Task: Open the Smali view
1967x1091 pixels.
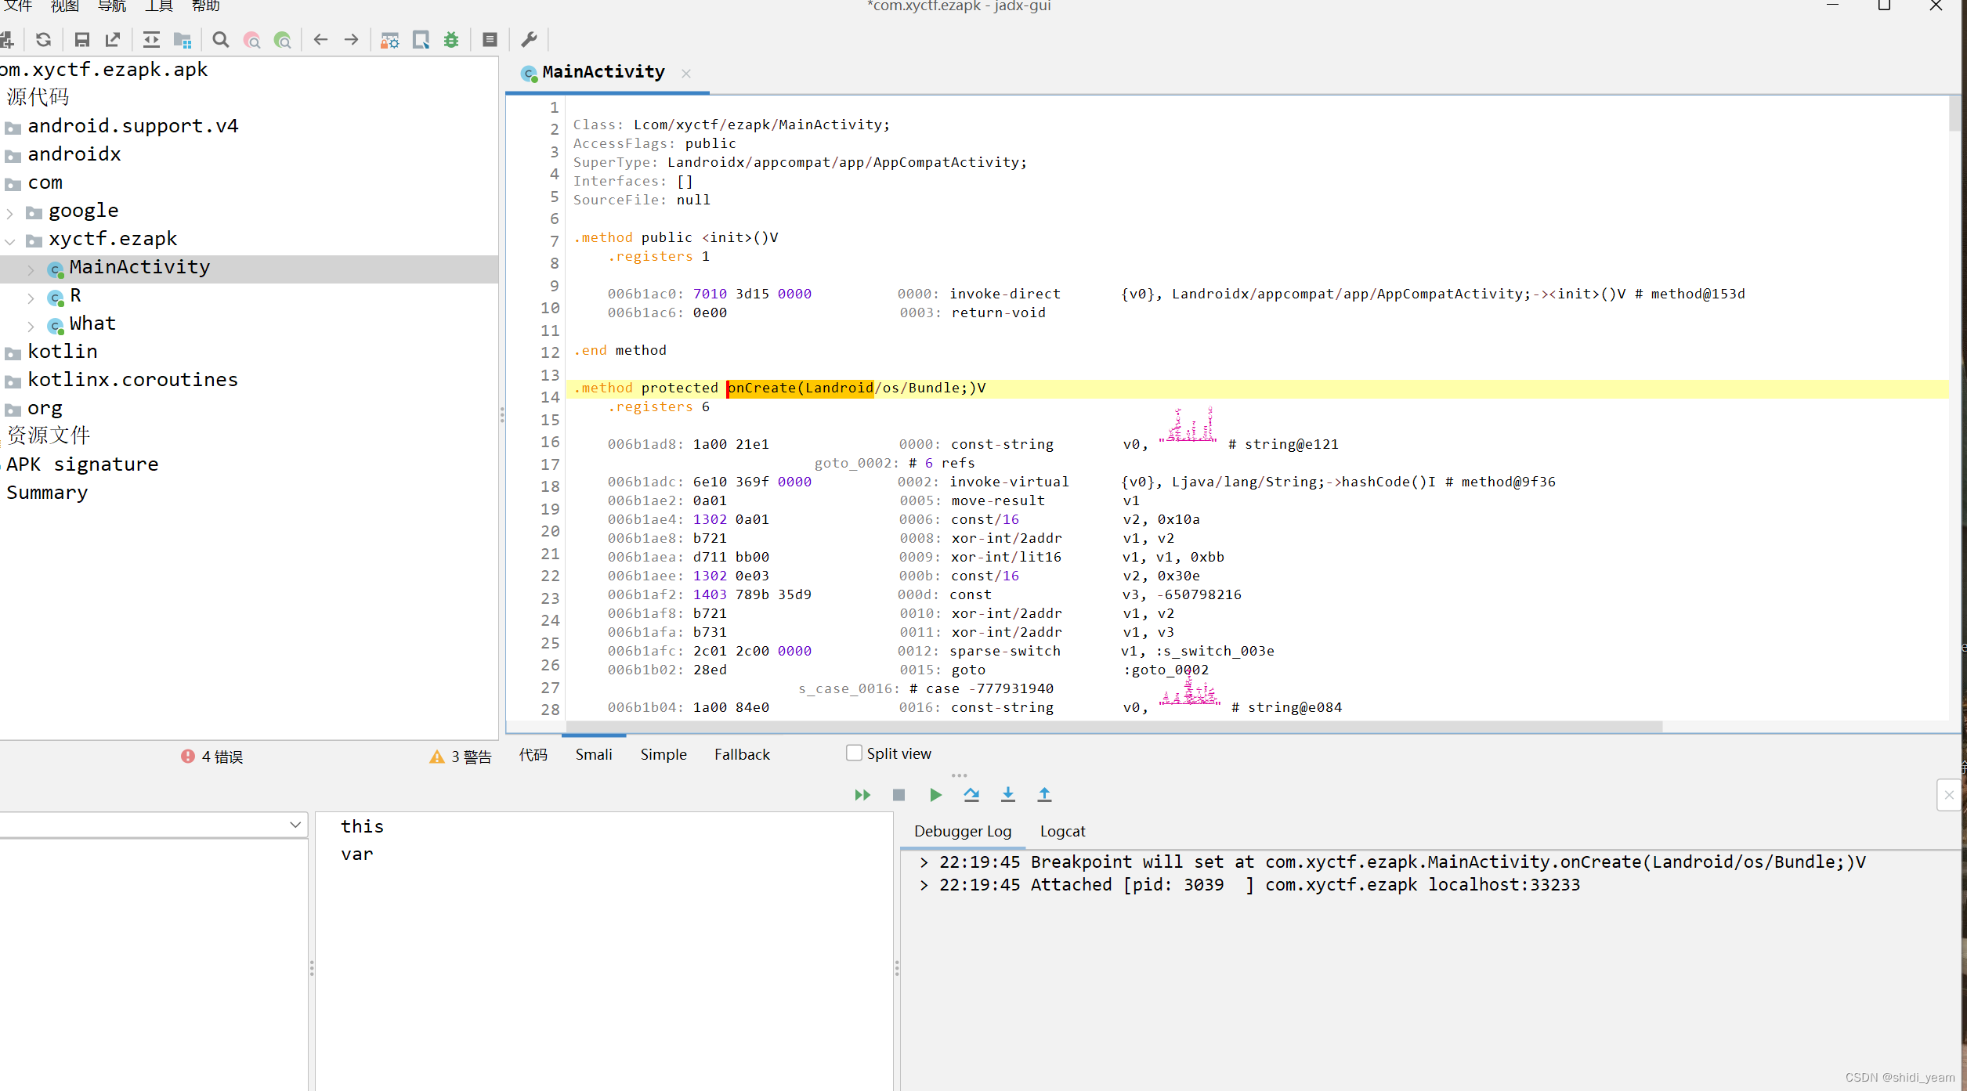Action: click(593, 754)
